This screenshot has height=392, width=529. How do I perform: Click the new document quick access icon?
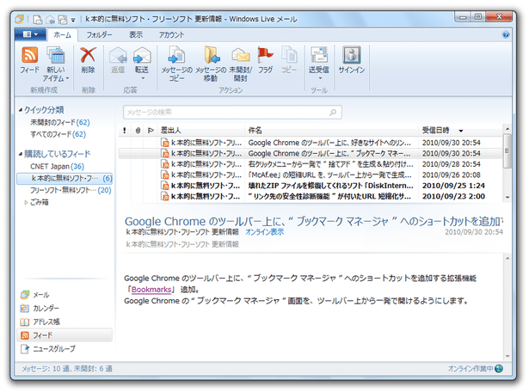click(38, 20)
